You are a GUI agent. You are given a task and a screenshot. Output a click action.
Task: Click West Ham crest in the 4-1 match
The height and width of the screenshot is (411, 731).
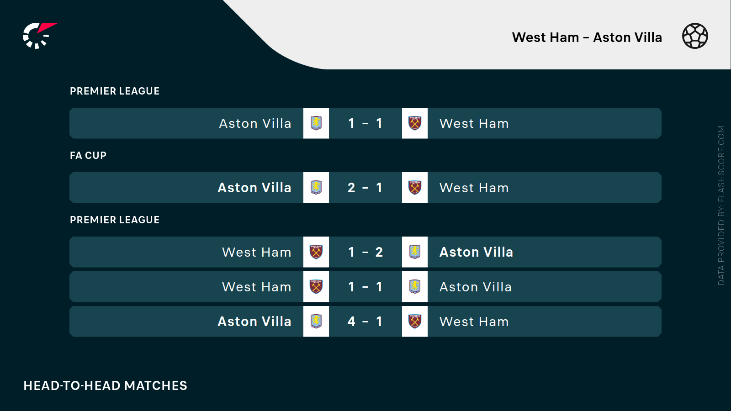pos(415,321)
